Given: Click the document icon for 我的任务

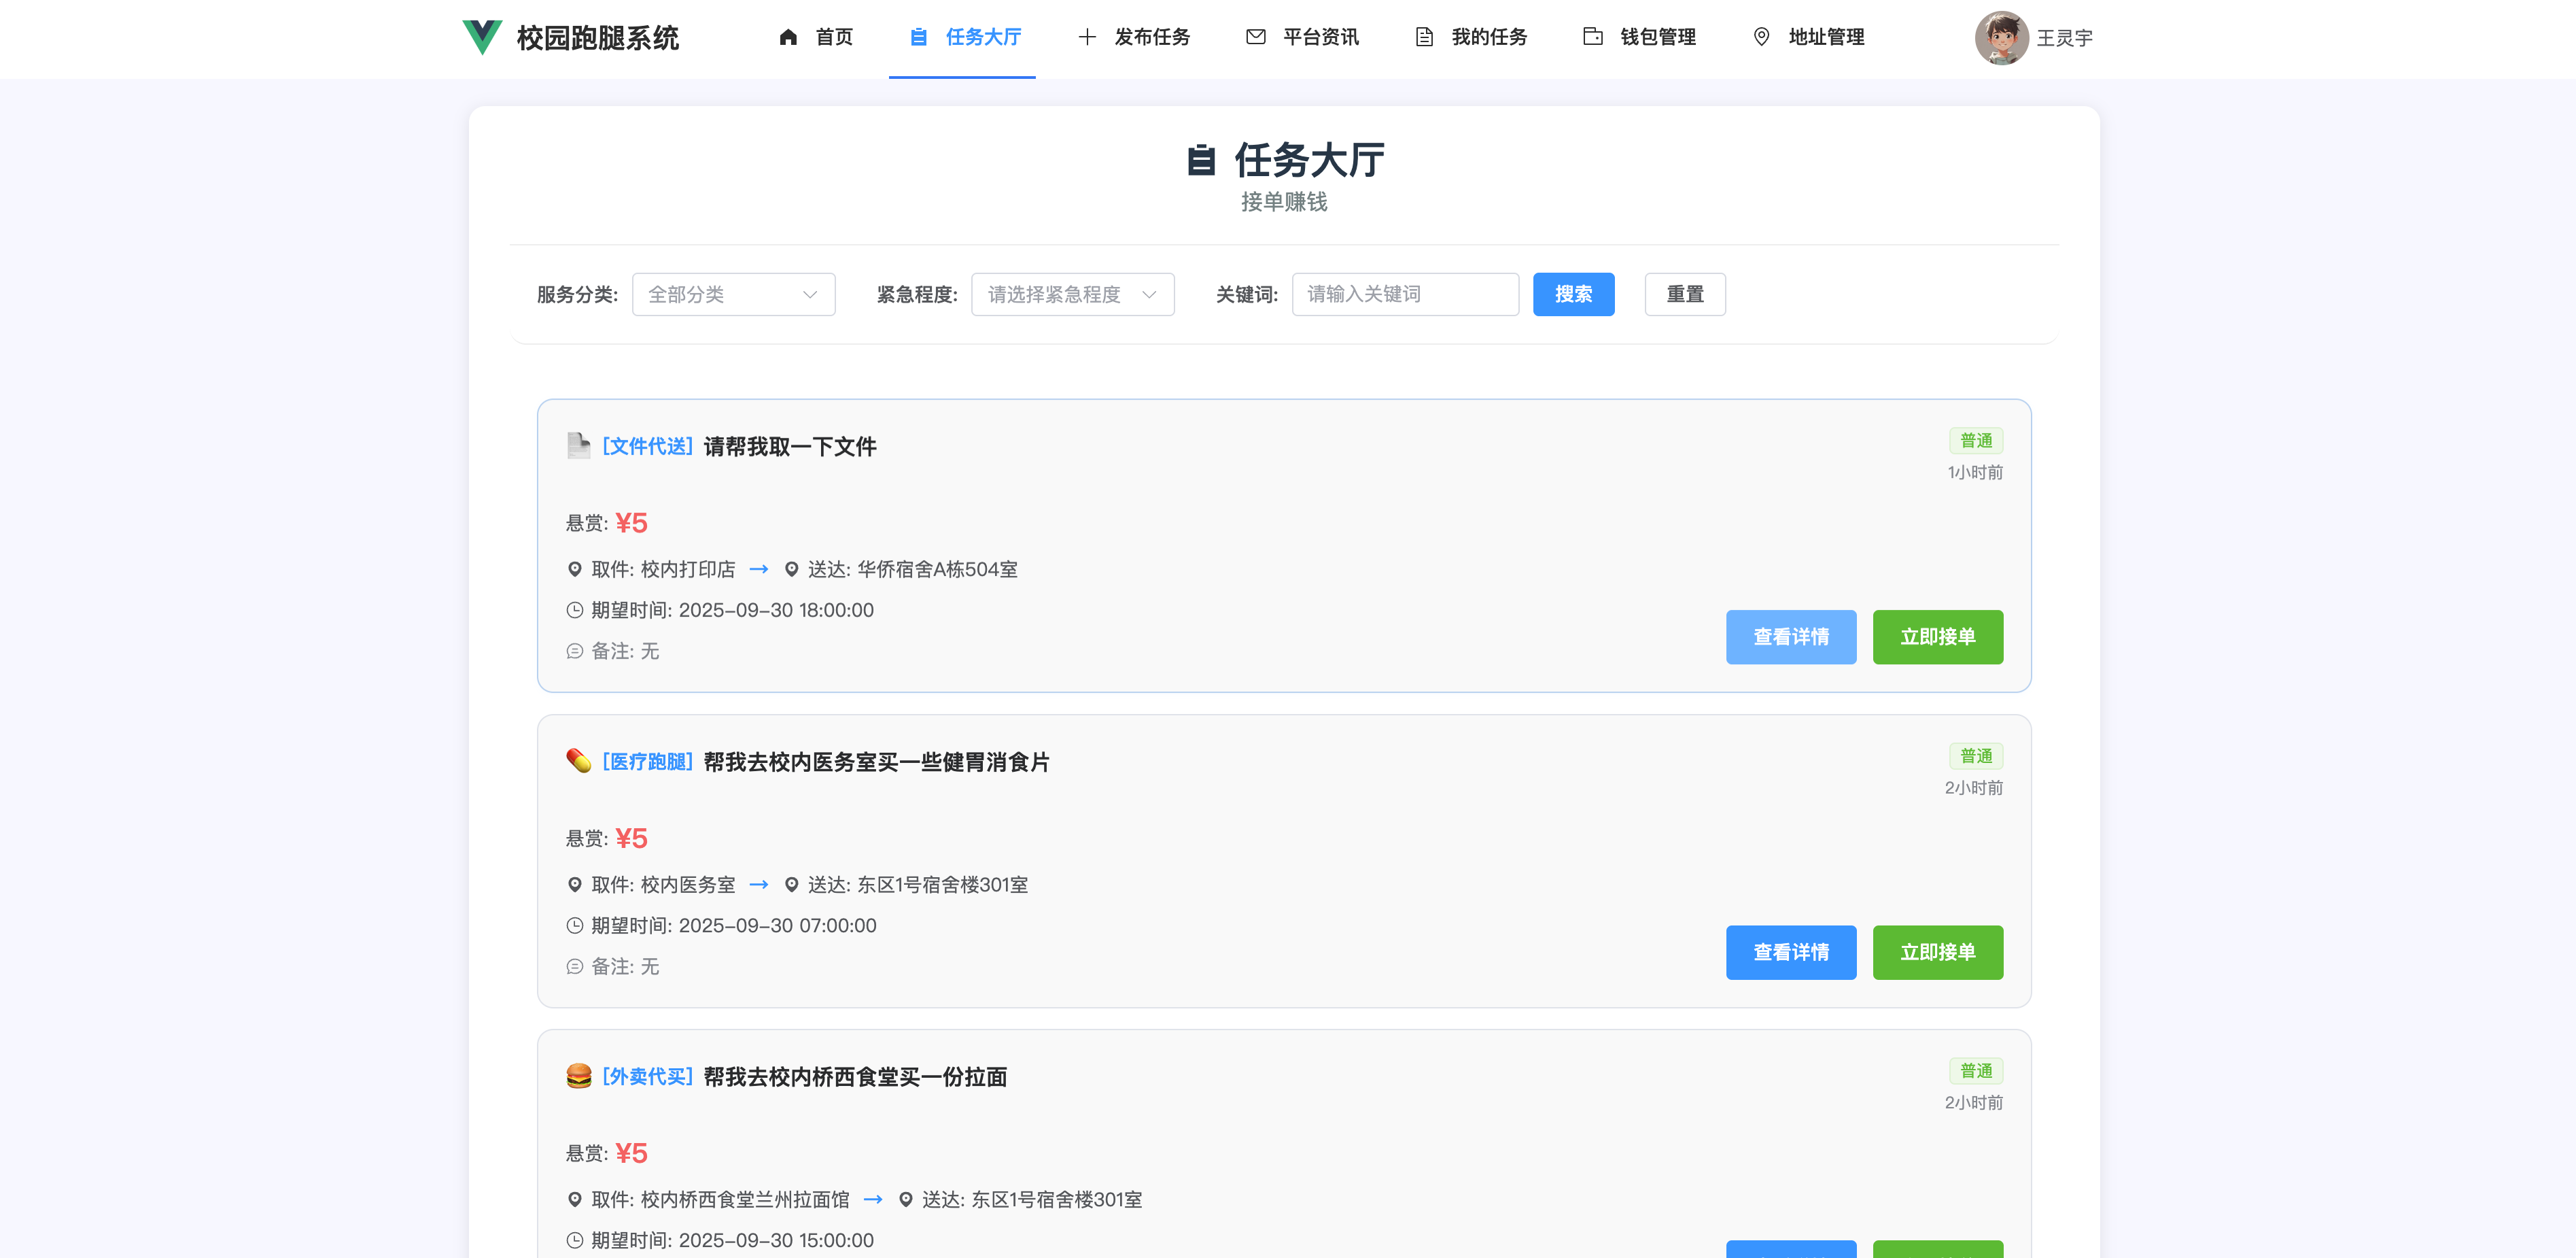Looking at the screenshot, I should click(x=1424, y=37).
